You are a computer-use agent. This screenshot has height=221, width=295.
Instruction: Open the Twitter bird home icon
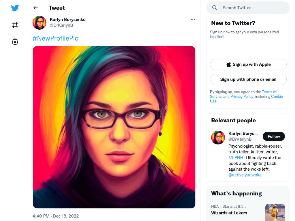coord(15,8)
